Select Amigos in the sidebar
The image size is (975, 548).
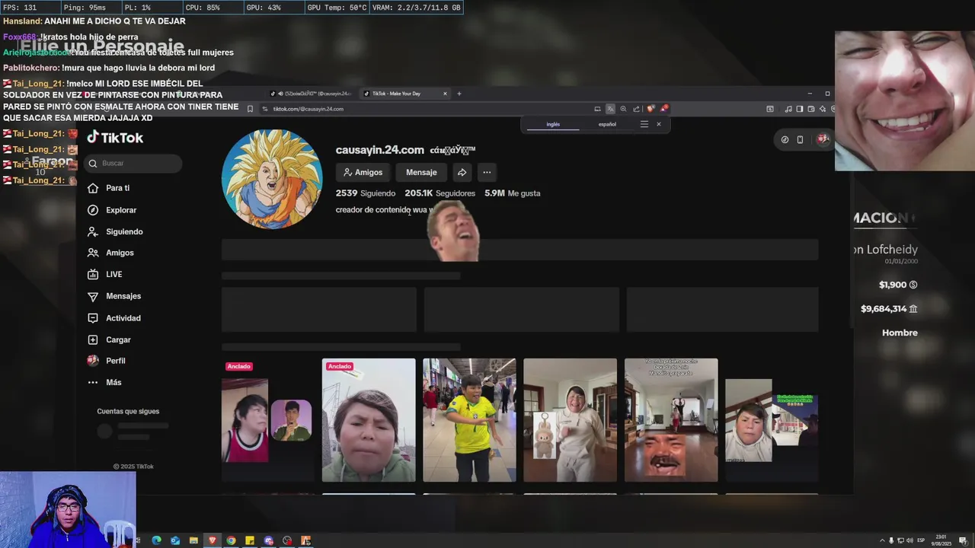pos(110,253)
